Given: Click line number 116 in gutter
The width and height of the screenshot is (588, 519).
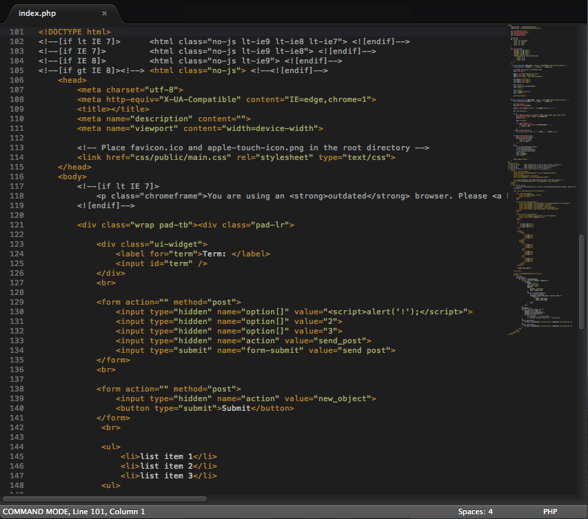Looking at the screenshot, I should click(x=17, y=176).
